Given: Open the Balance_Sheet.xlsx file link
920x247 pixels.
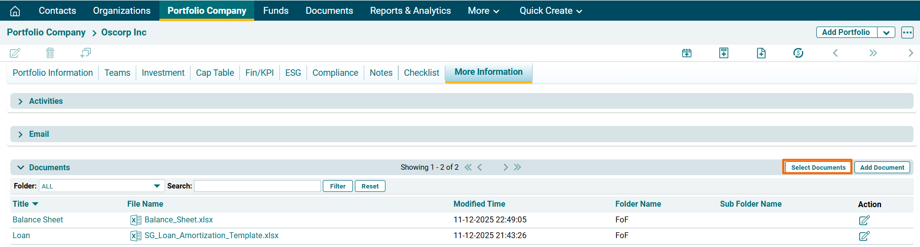Looking at the screenshot, I should (x=179, y=220).
